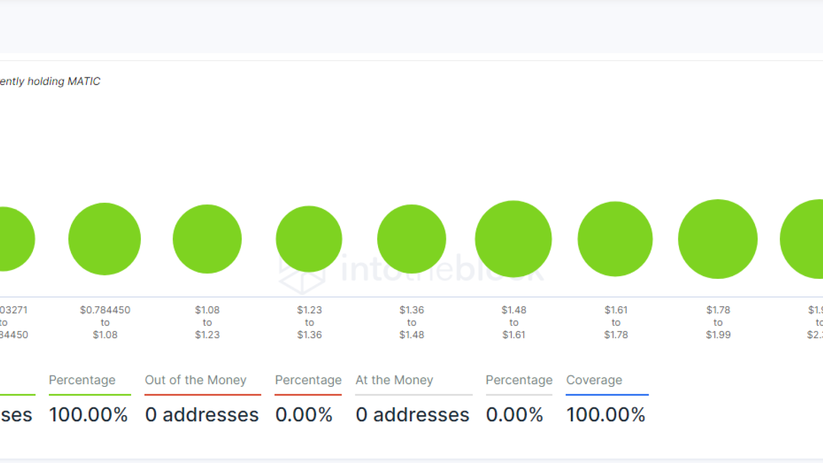Click the red-underlined Percentage heading

click(308, 380)
